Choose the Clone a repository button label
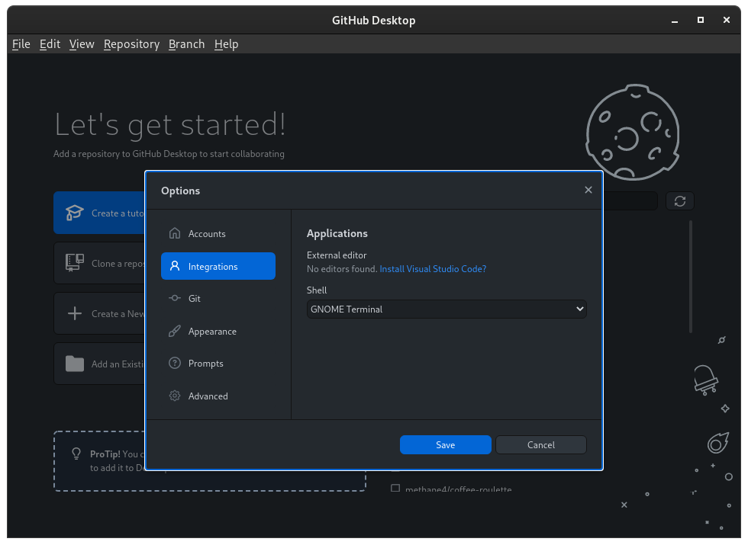The height and width of the screenshot is (545, 748). pyautogui.click(x=118, y=264)
